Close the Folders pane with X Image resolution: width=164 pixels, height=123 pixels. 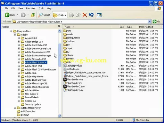[x=59, y=26]
